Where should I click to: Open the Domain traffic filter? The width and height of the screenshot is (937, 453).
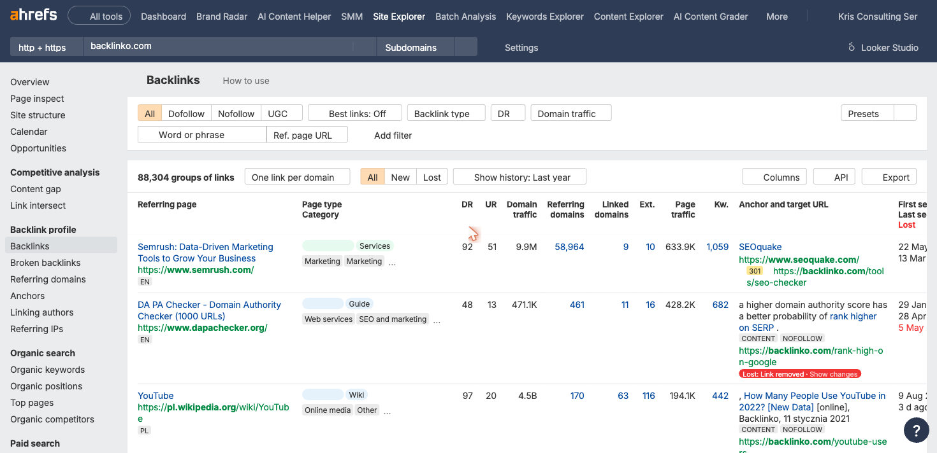[x=571, y=113]
